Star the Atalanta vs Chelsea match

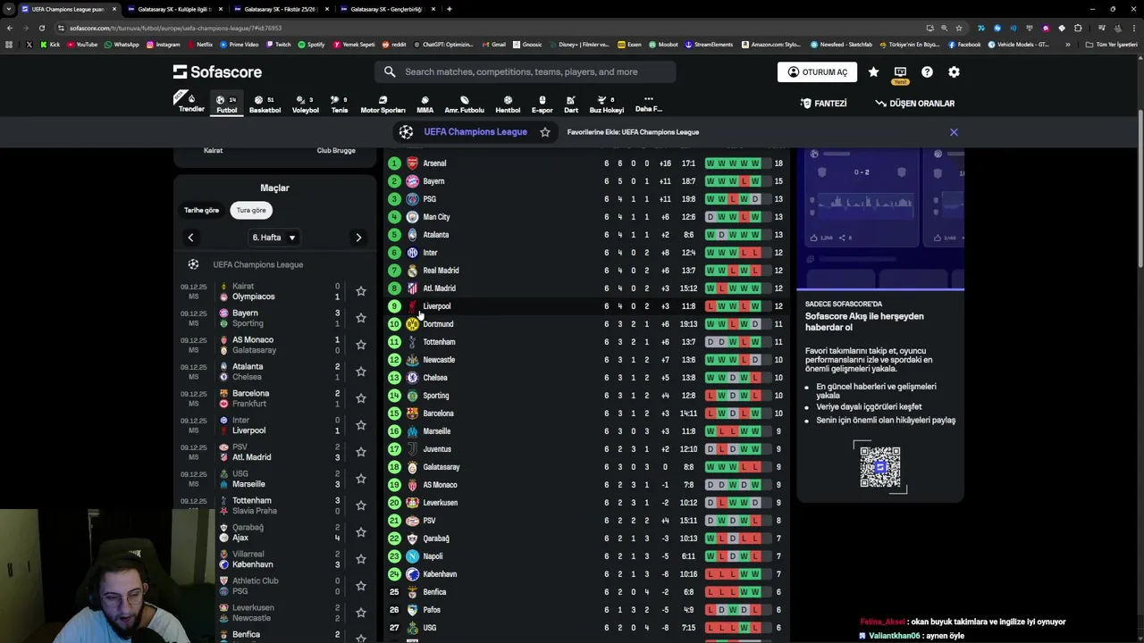pos(361,372)
